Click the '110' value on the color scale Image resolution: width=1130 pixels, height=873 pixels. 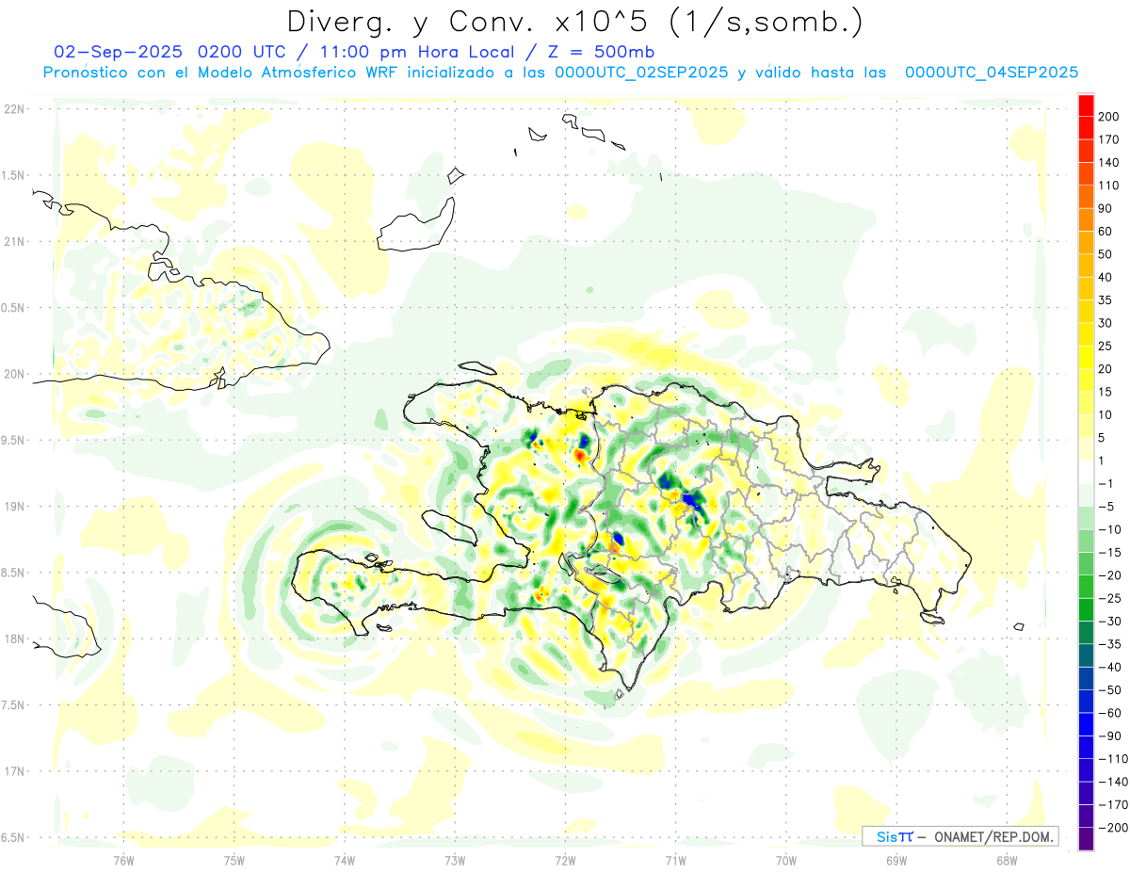(x=1107, y=186)
